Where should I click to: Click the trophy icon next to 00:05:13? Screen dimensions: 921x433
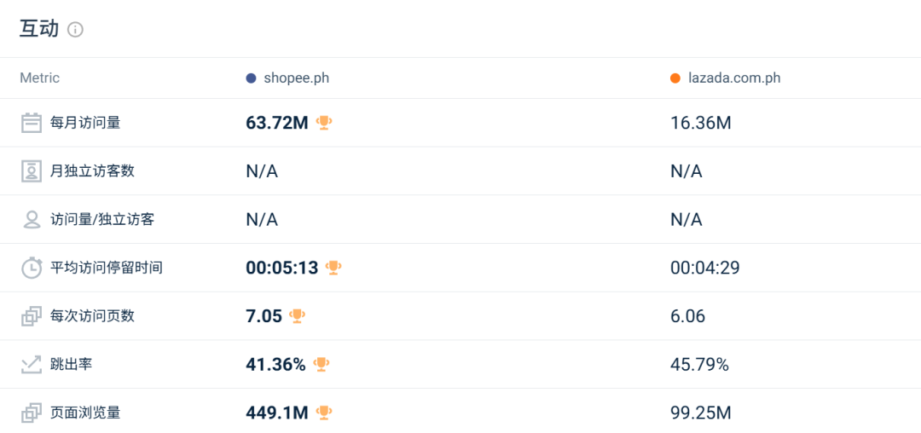[x=333, y=268]
